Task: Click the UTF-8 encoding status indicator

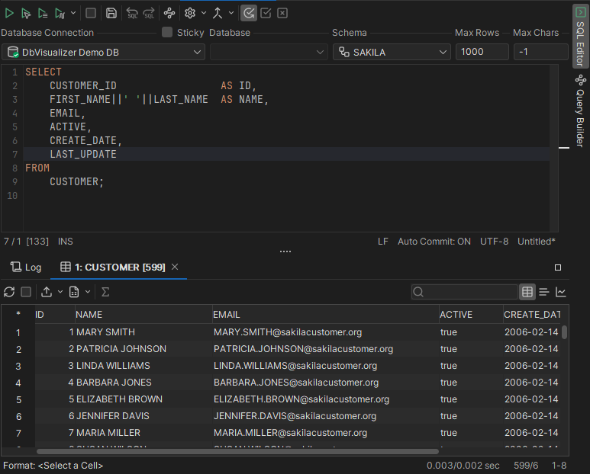Action: (494, 242)
